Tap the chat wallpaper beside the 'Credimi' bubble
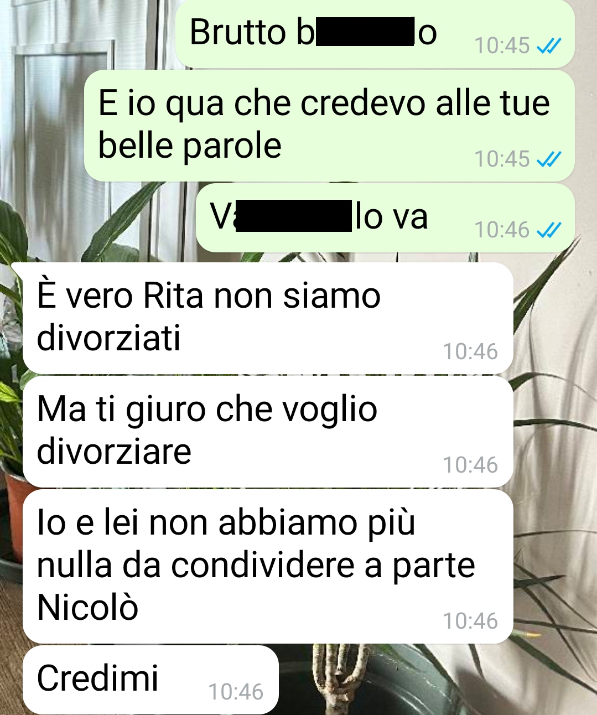This screenshot has width=597, height=715. (437, 680)
